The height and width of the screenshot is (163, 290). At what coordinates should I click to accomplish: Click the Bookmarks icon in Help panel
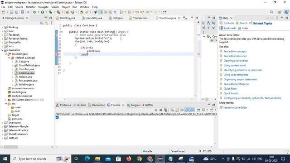[221, 28]
